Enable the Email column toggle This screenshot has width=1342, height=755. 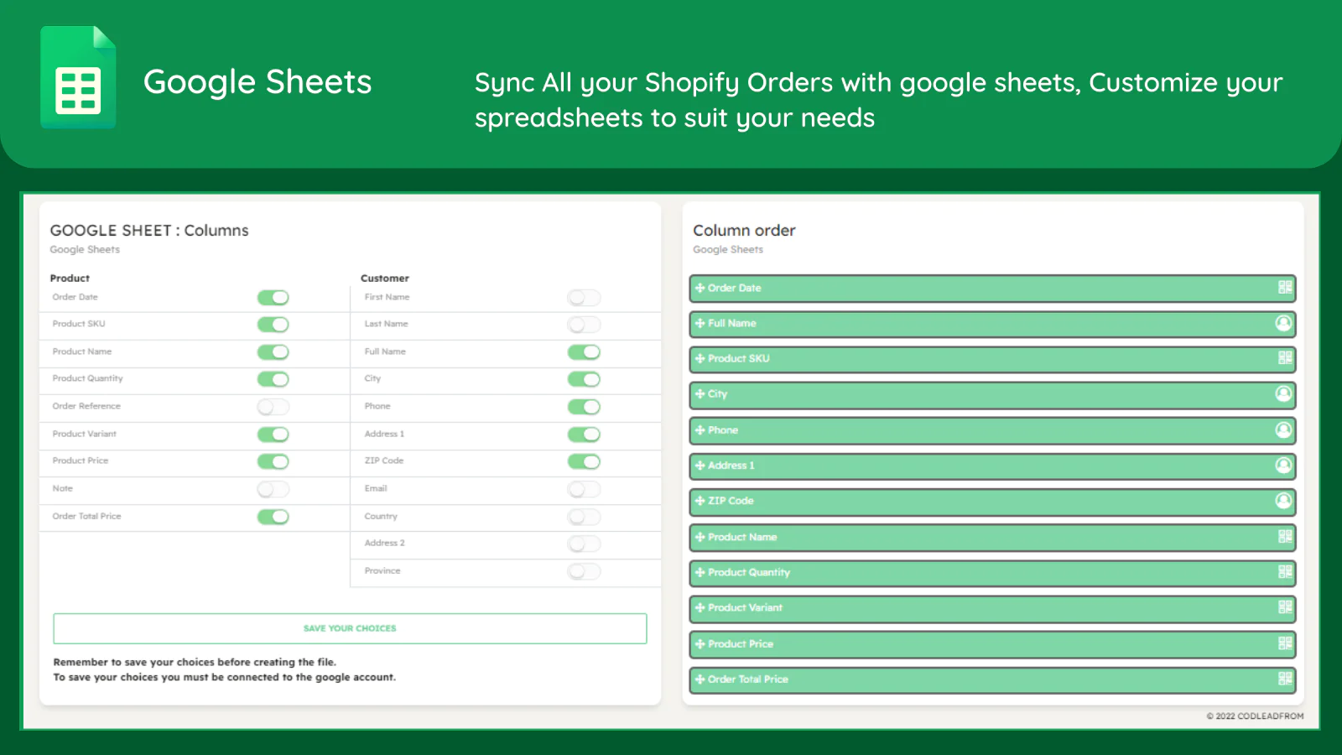[x=584, y=489]
